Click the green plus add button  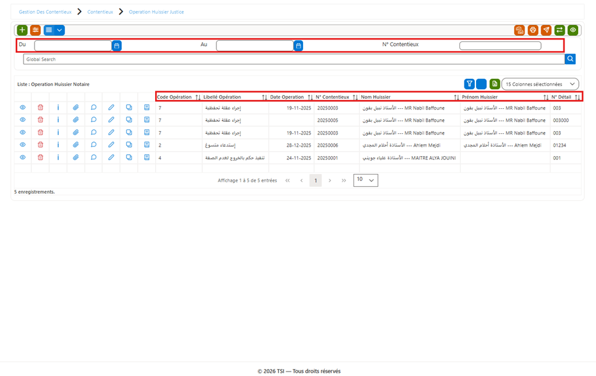[x=22, y=30]
